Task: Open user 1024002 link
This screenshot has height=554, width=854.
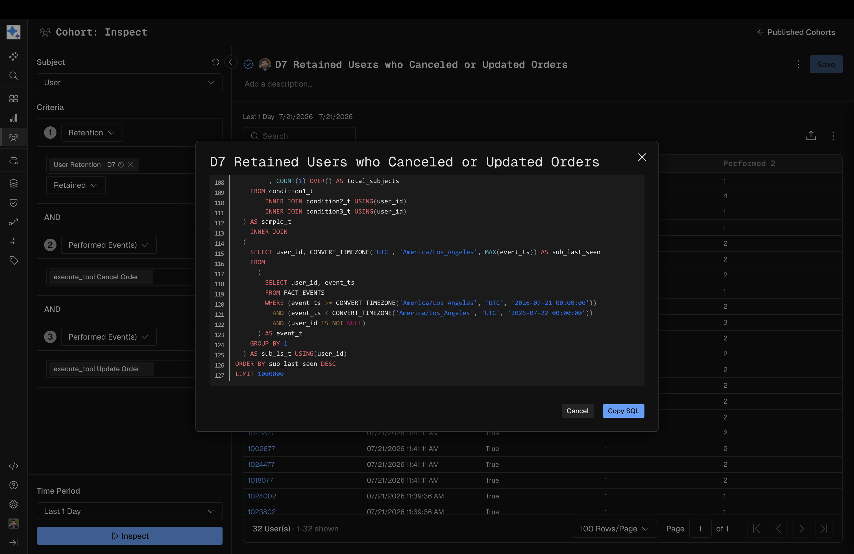Action: coord(262,496)
